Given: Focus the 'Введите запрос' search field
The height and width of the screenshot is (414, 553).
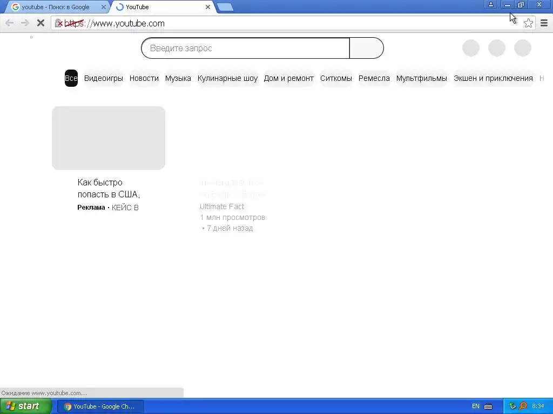Looking at the screenshot, I should coord(246,48).
